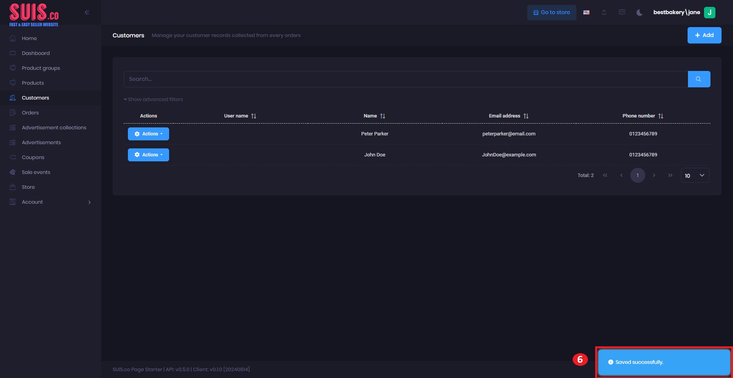This screenshot has width=733, height=378.
Task: Click the Home house icon
Action: pyautogui.click(x=13, y=38)
